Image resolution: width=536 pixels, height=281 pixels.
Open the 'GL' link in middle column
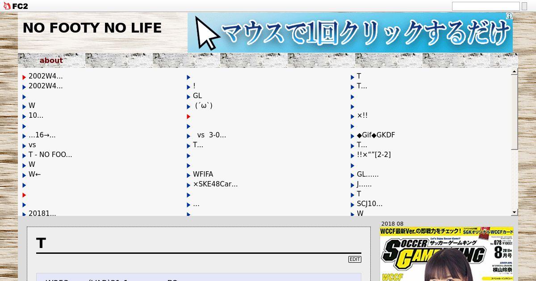pyautogui.click(x=197, y=95)
